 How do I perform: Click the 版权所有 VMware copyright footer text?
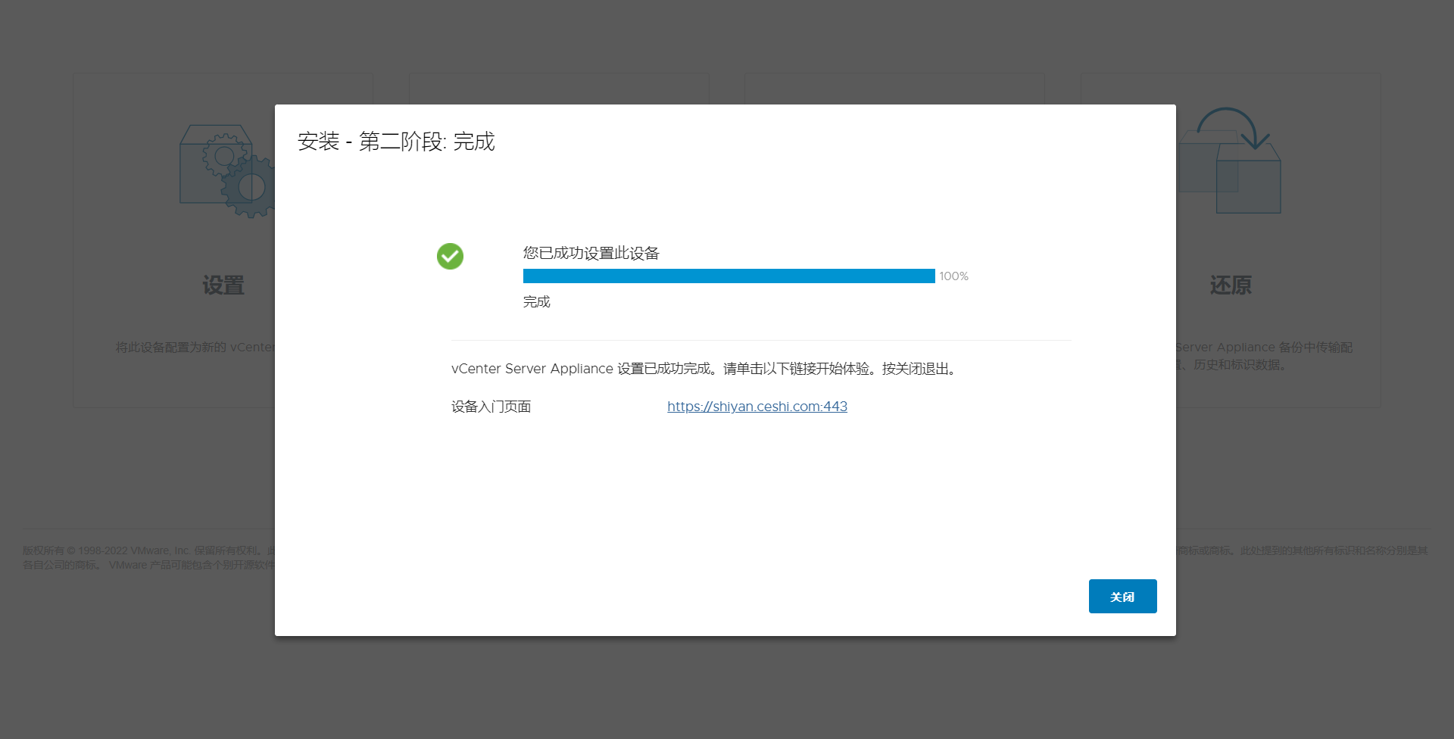(x=148, y=558)
